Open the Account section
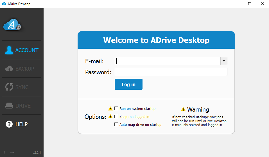This screenshot has height=157, width=269. (22, 50)
